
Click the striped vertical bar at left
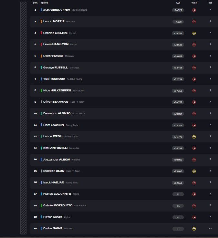tap(23, 118)
